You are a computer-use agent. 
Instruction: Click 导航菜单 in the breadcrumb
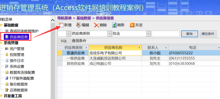click(64, 18)
